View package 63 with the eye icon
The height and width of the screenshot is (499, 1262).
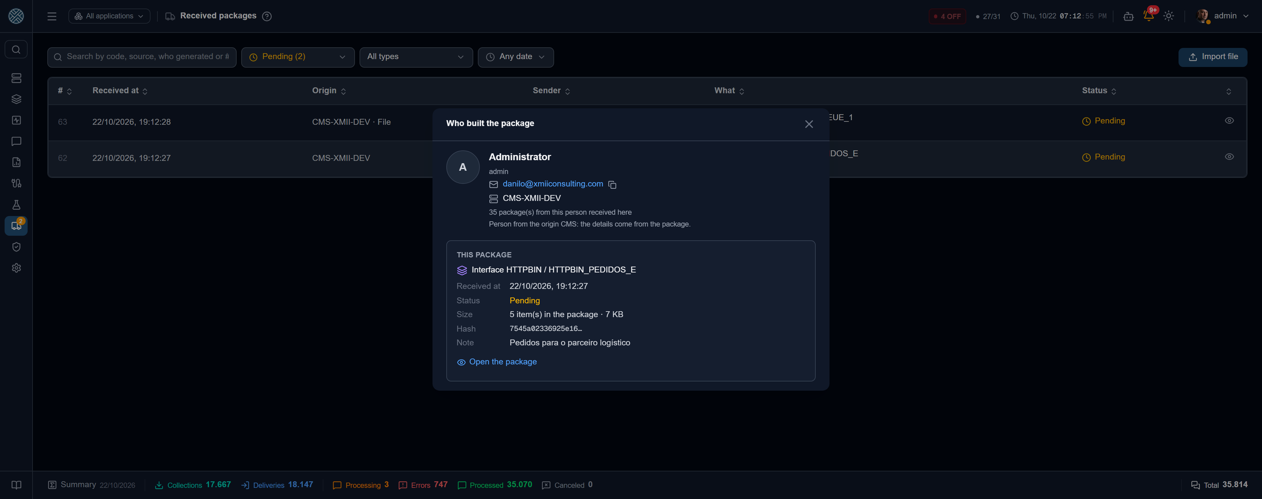coord(1229,121)
